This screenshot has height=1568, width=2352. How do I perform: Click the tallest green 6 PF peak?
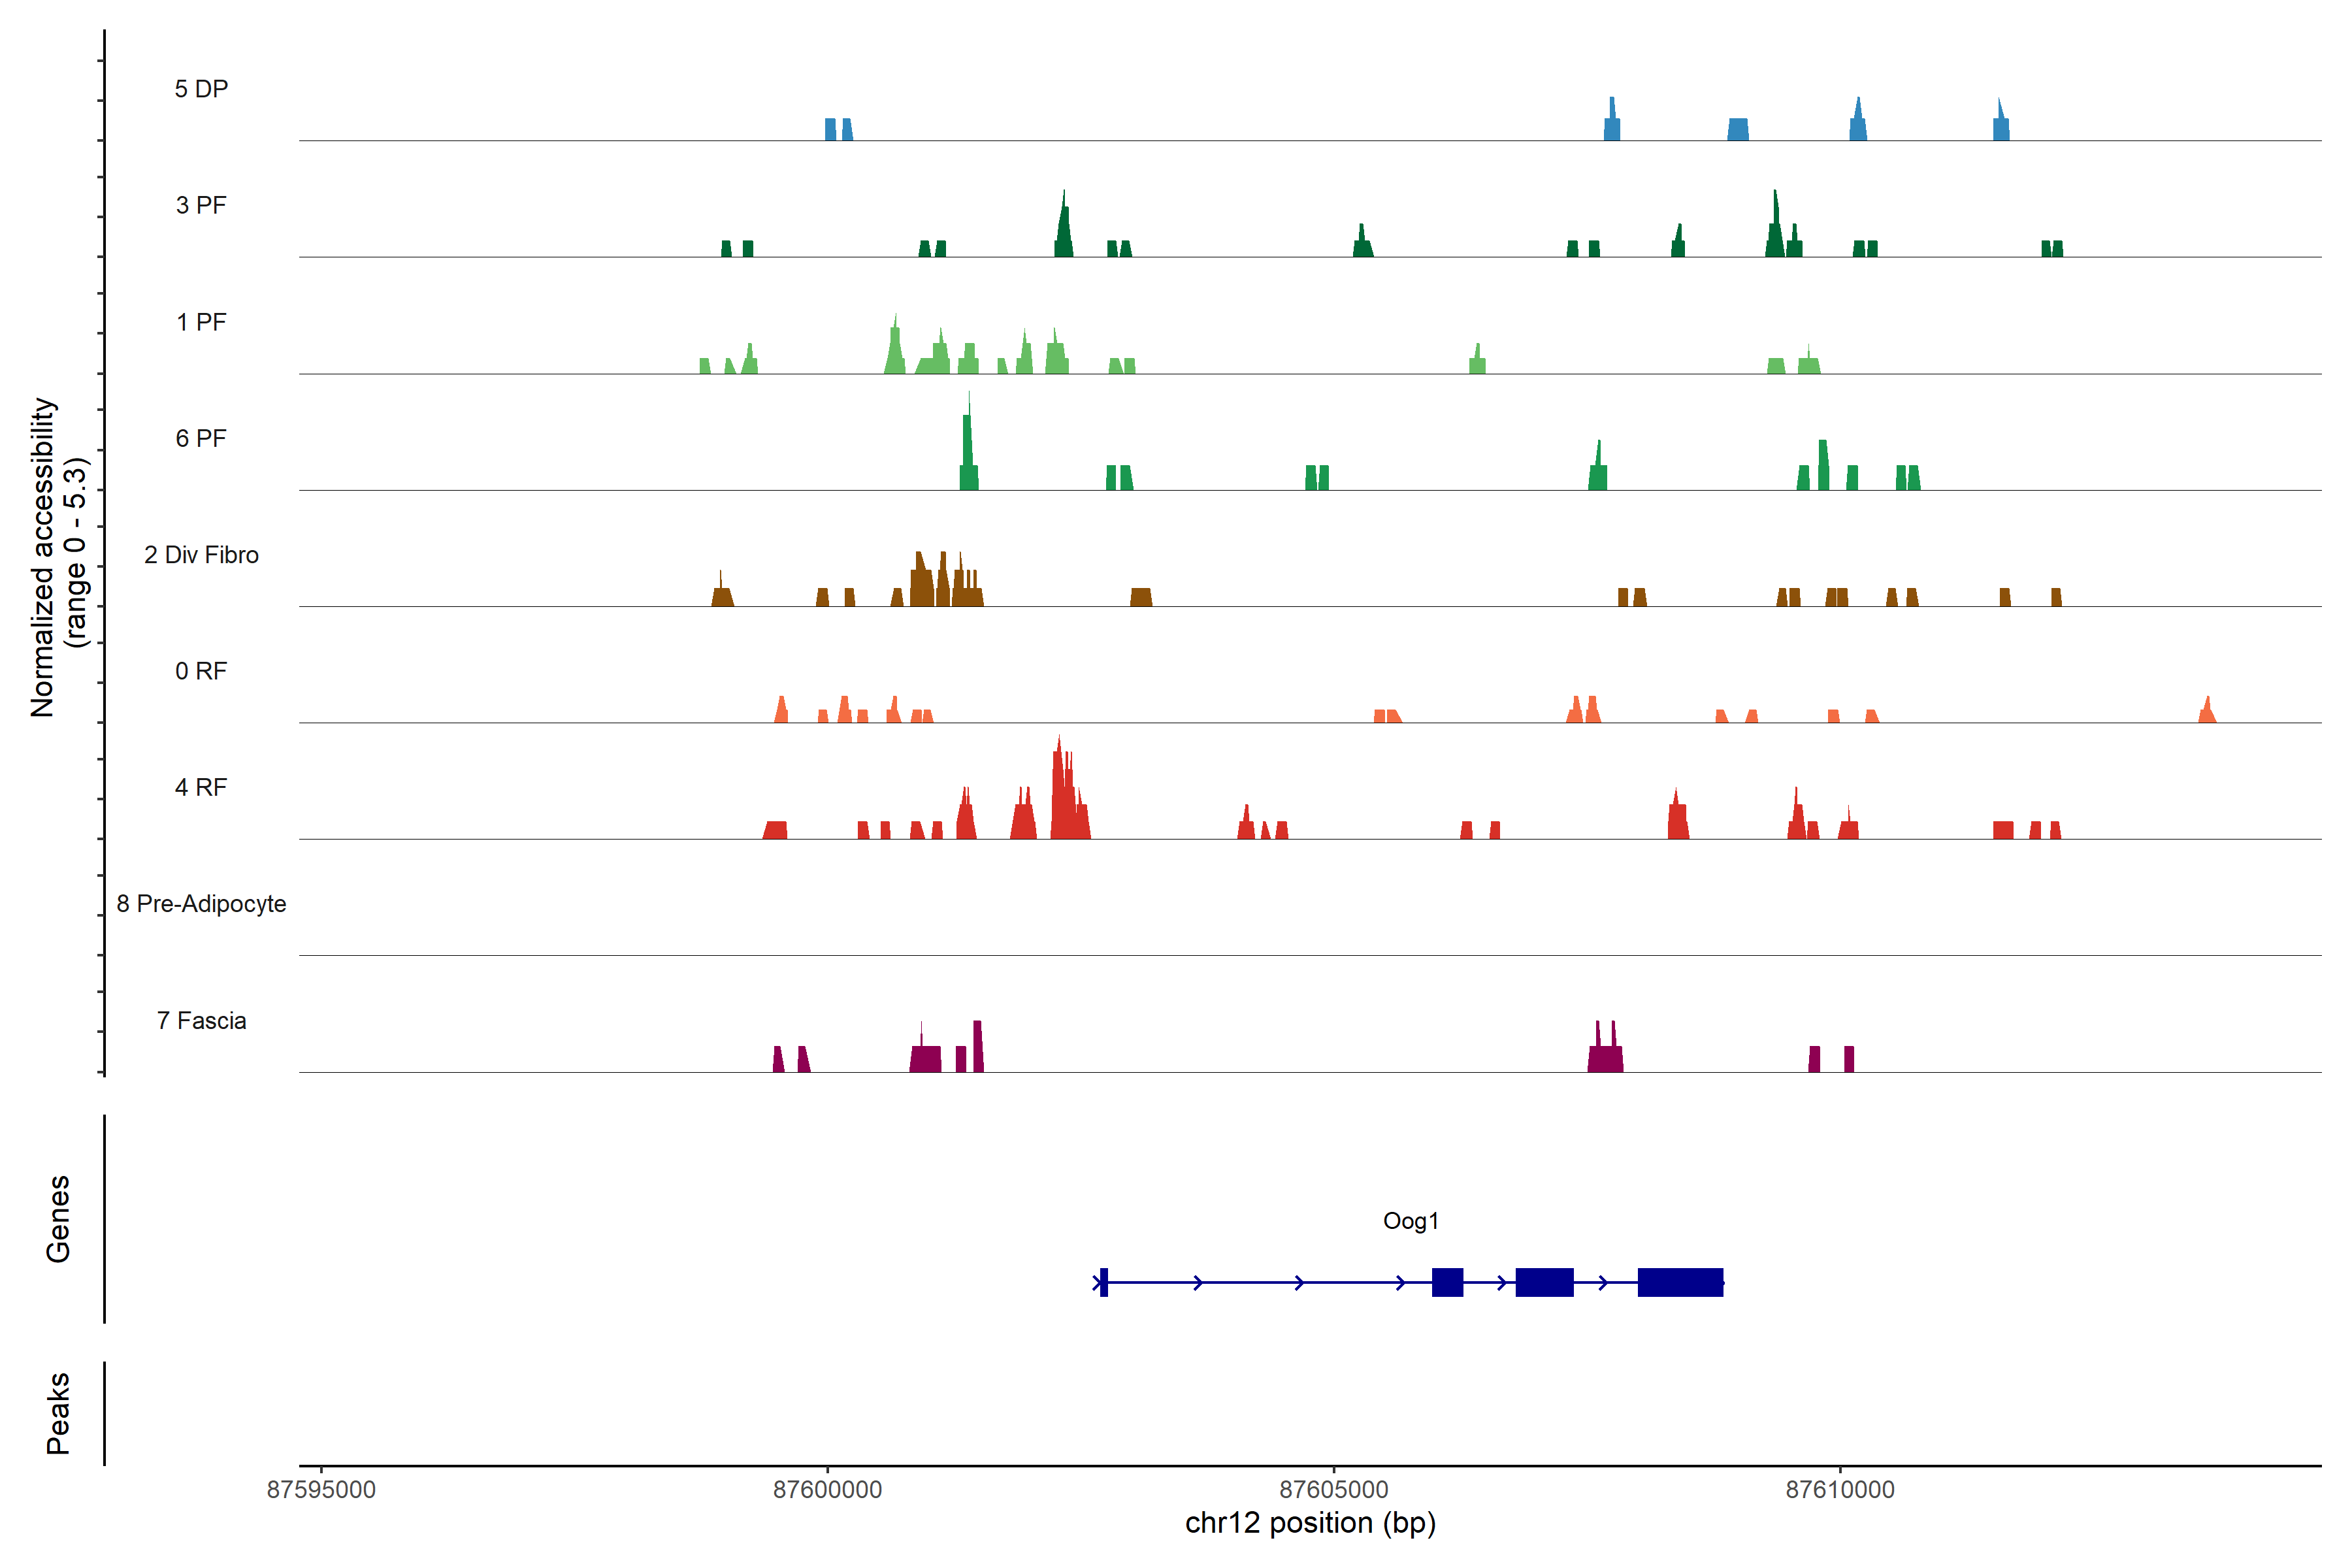pos(967,445)
